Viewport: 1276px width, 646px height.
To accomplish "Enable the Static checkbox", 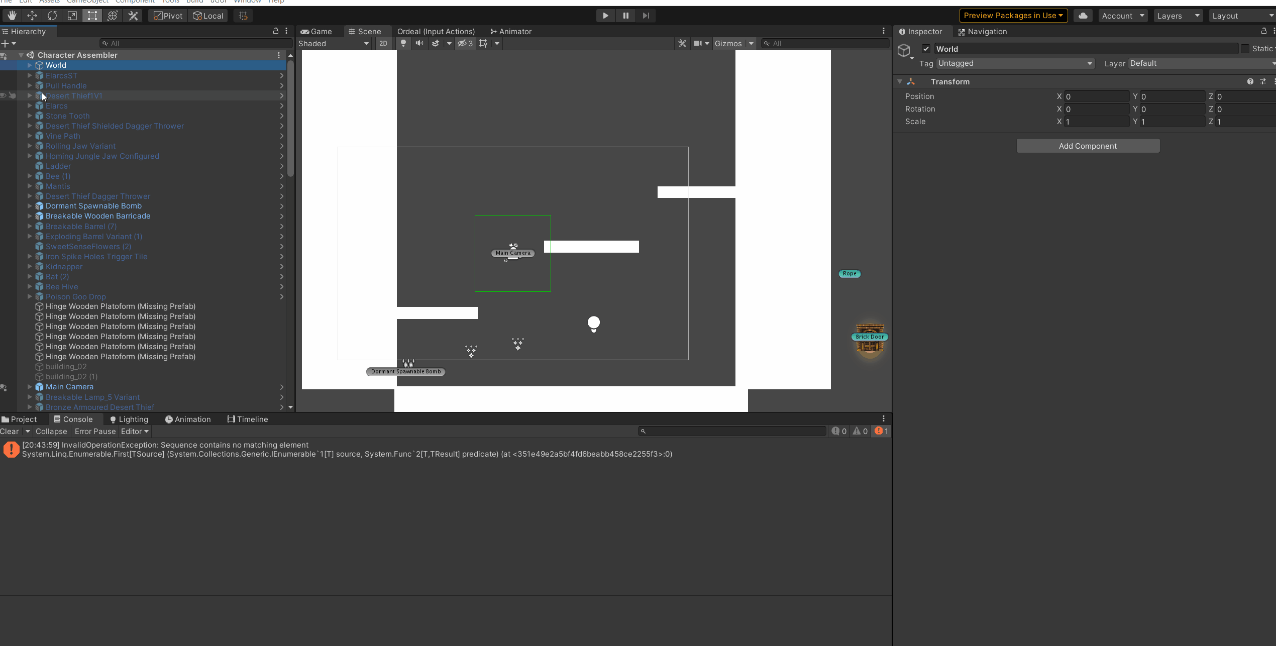I will [1245, 49].
